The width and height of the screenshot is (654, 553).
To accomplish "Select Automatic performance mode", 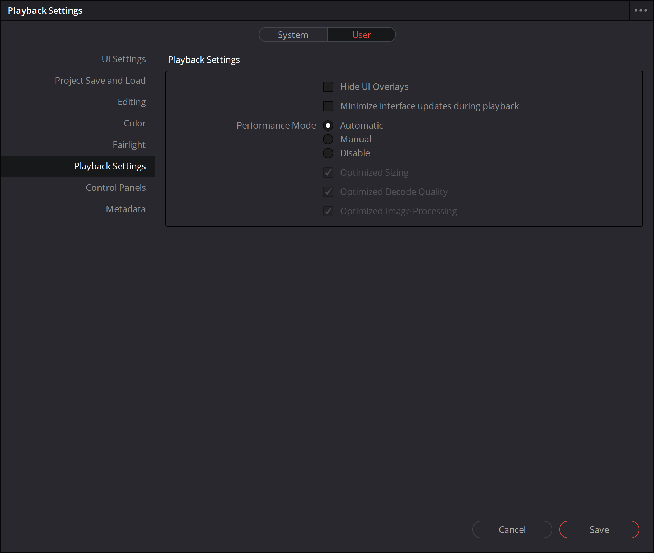I will 328,125.
